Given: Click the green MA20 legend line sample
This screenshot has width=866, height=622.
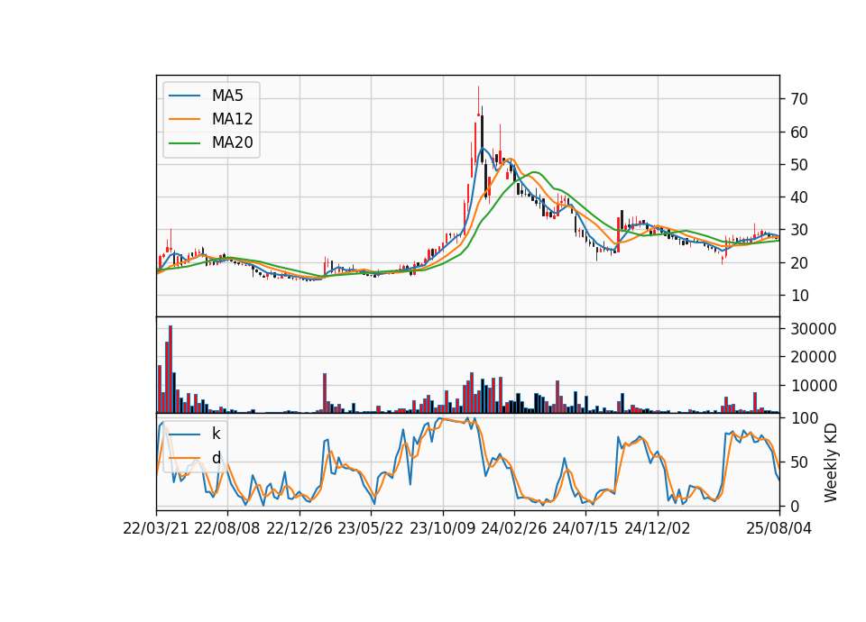Looking at the screenshot, I should (x=184, y=142).
